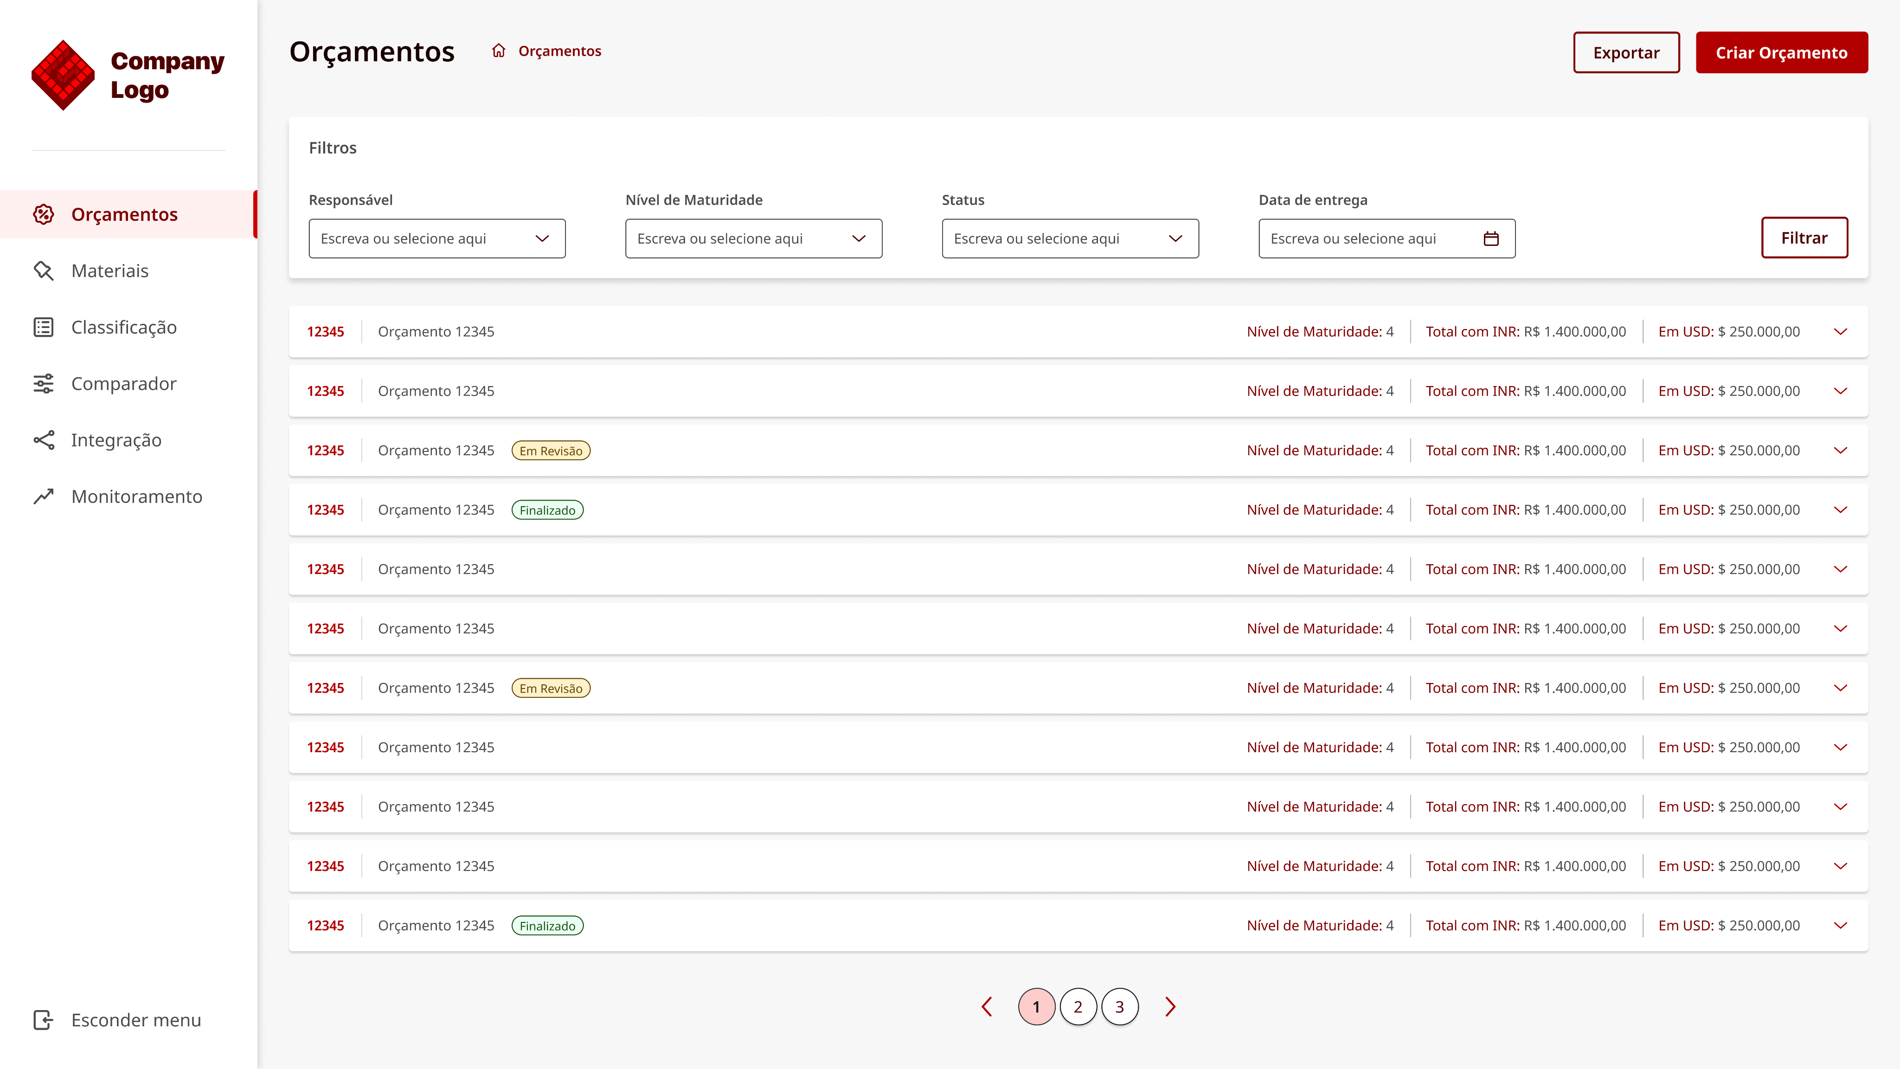1900x1069 pixels.
Task: Select the Classificação list icon
Action: click(44, 327)
